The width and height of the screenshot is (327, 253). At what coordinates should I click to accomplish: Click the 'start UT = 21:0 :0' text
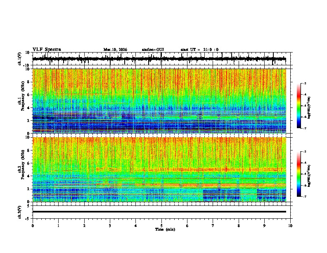[x=199, y=50]
